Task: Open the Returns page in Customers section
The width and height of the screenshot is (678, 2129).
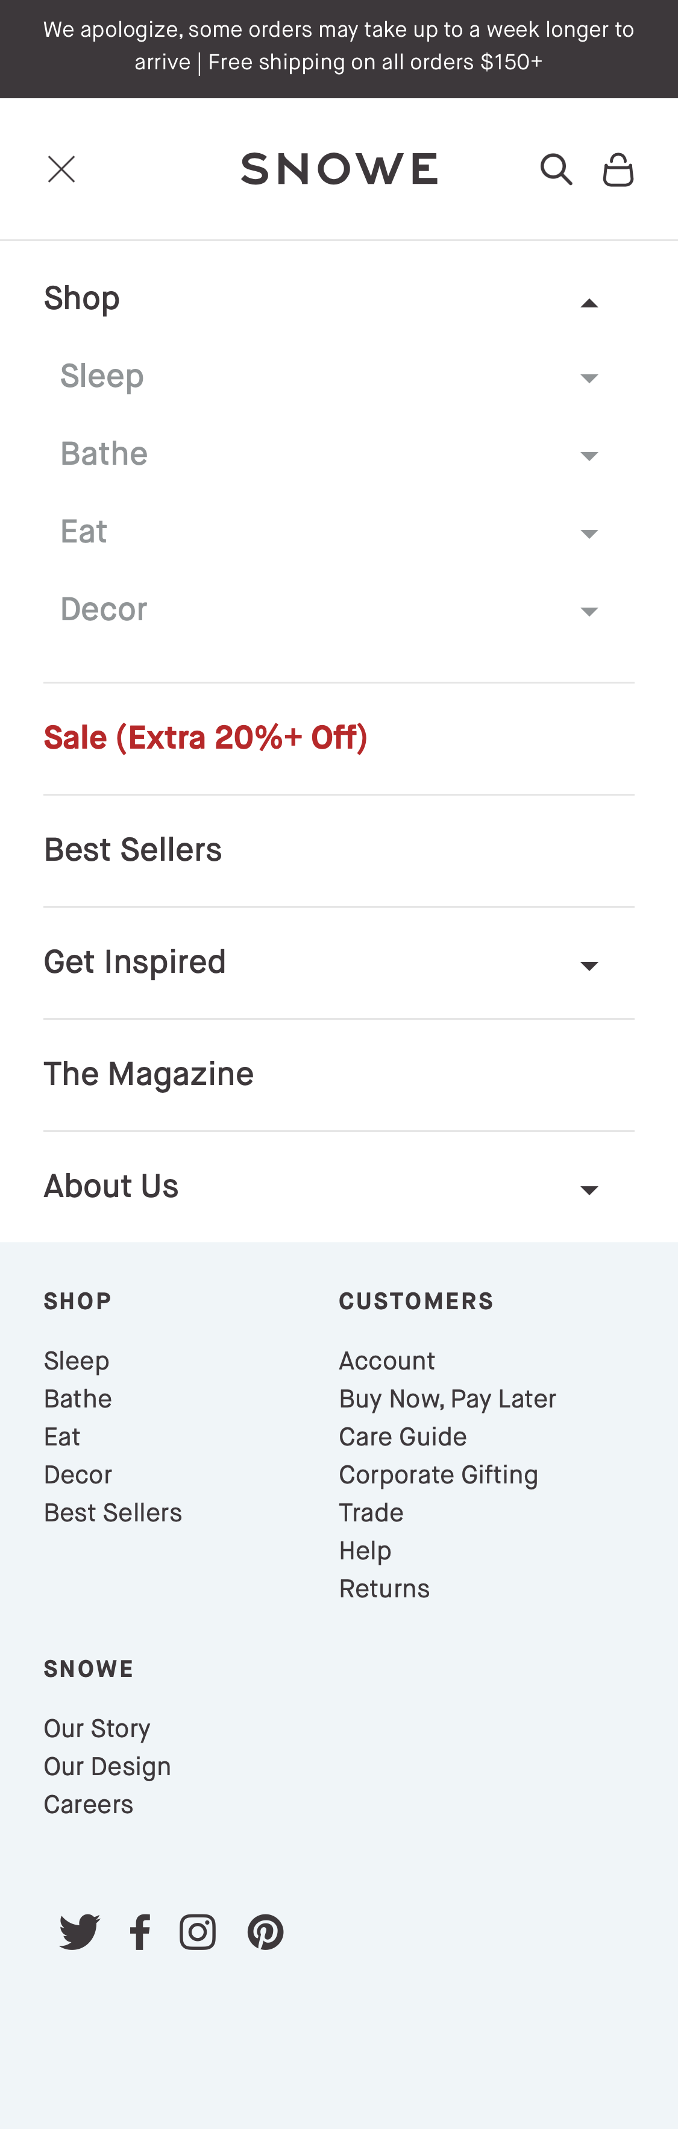Action: (x=384, y=1588)
